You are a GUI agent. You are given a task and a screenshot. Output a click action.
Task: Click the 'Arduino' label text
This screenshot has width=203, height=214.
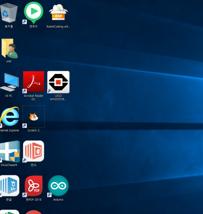point(58,200)
